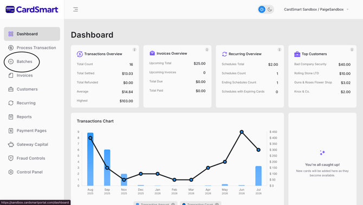Collapse sidebar with the hamburger menu icon
This screenshot has height=205, width=363.
[75, 10]
